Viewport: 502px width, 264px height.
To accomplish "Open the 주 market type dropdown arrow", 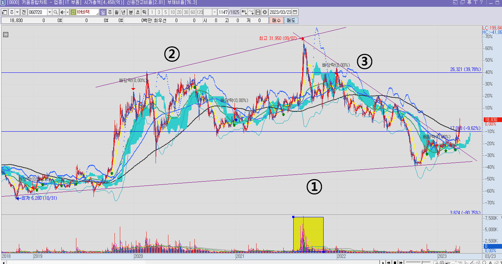I will (x=17, y=12).
